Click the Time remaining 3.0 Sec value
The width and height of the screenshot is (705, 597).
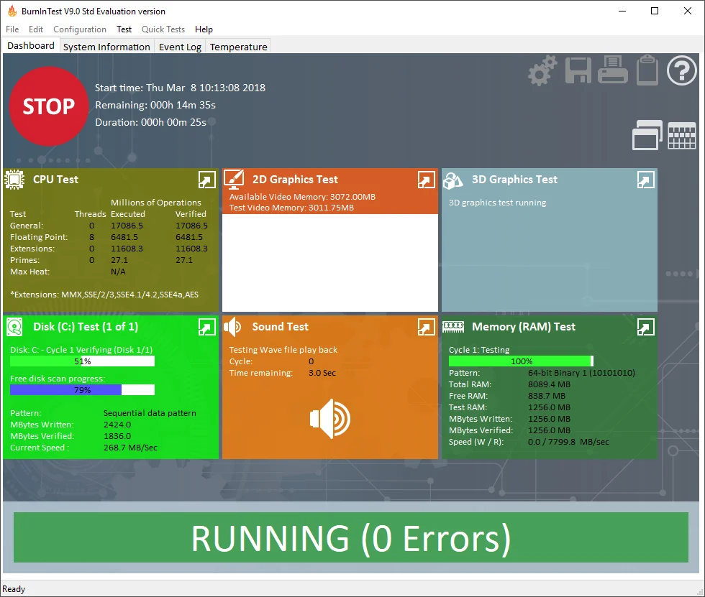pos(322,373)
